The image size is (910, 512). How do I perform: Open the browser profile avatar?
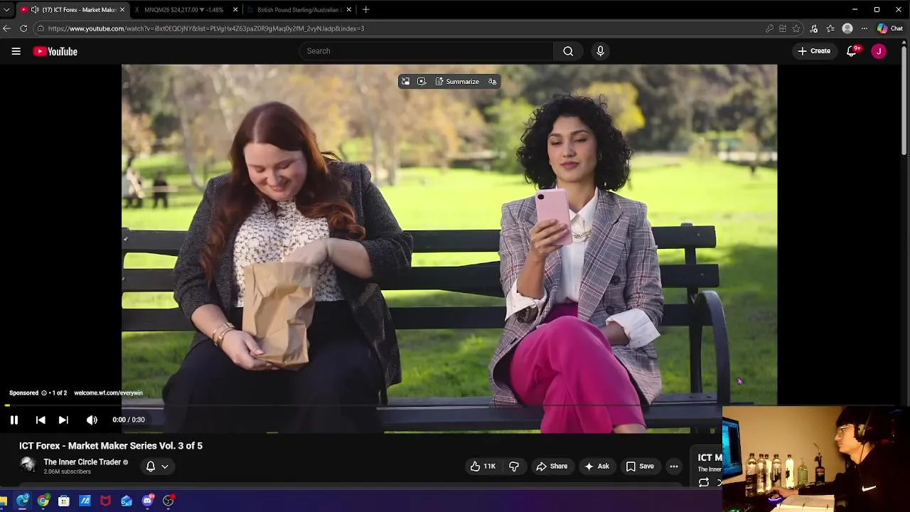(847, 28)
